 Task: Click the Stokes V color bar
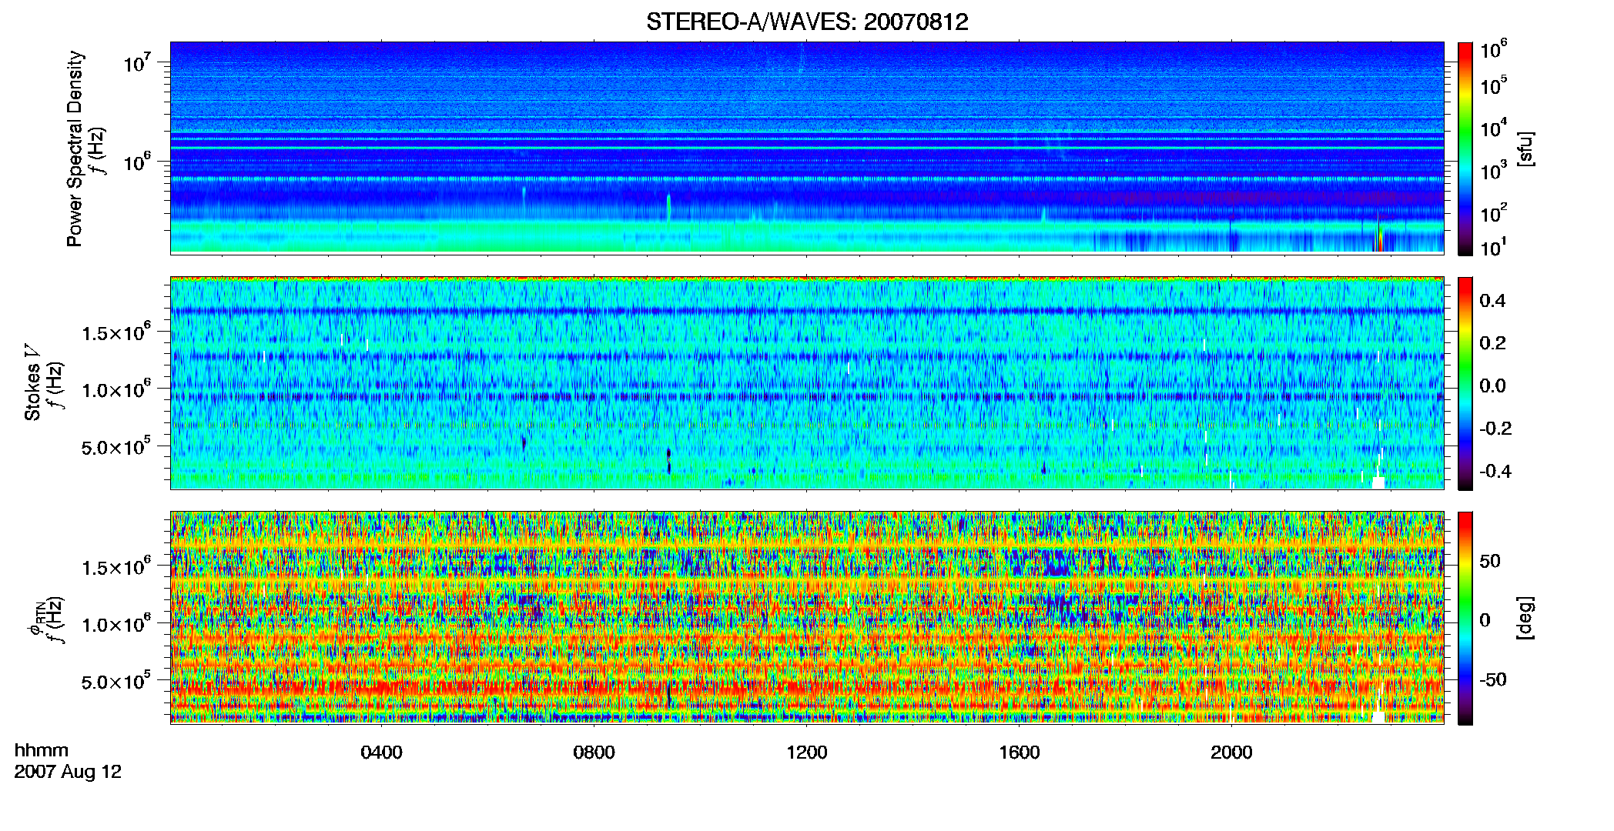1465,383
